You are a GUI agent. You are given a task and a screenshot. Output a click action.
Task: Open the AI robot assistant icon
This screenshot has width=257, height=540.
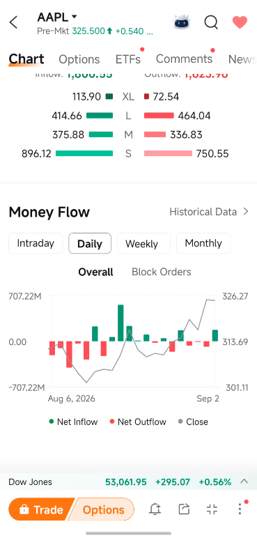click(181, 22)
